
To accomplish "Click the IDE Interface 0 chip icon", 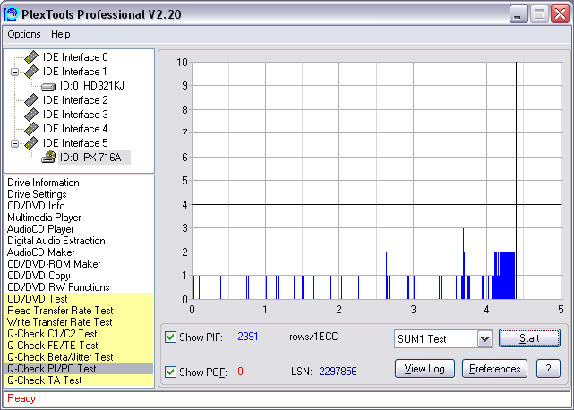I will tap(31, 57).
